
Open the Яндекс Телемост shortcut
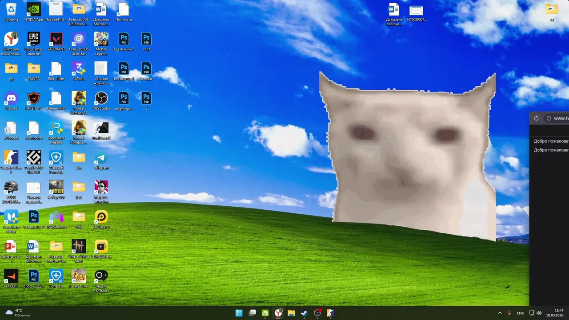(x=101, y=281)
